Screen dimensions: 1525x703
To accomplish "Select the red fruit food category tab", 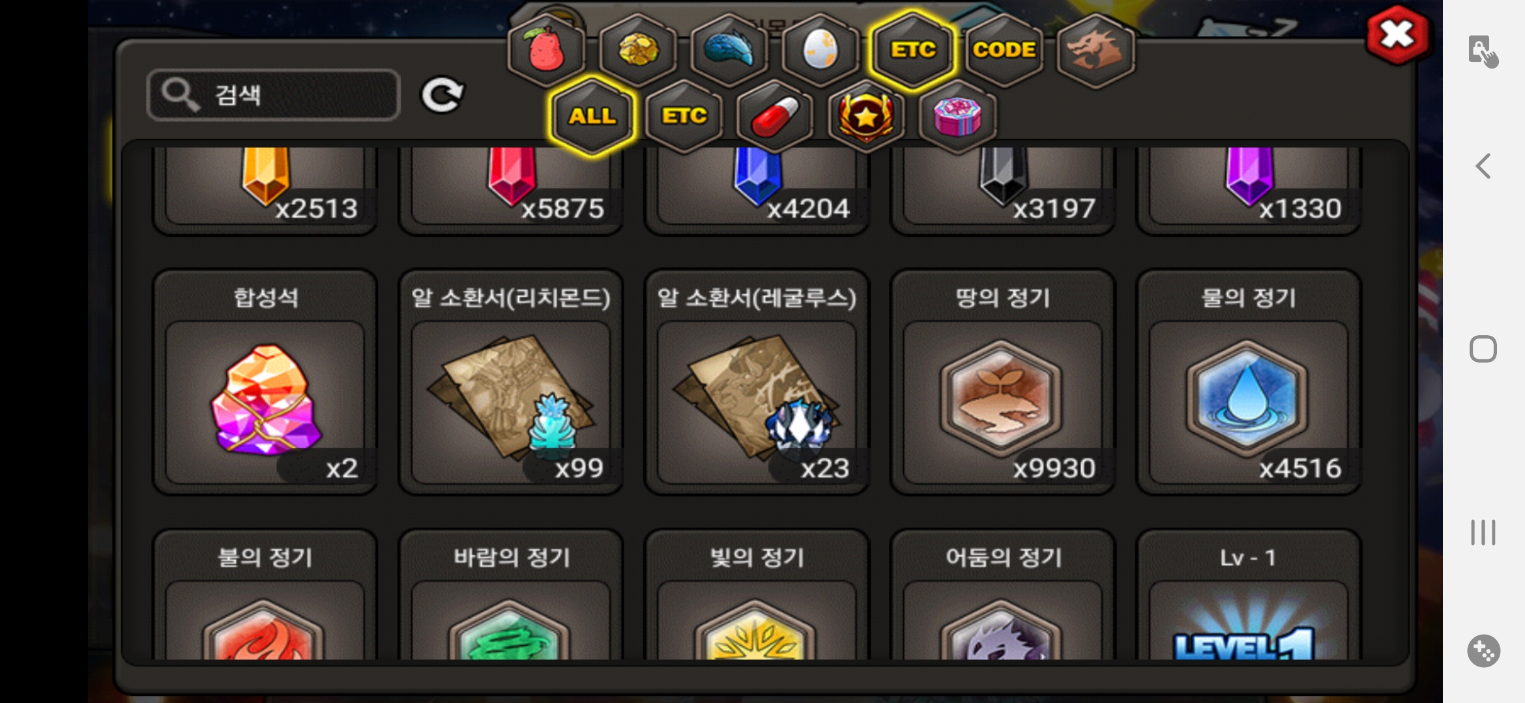I will coord(546,50).
